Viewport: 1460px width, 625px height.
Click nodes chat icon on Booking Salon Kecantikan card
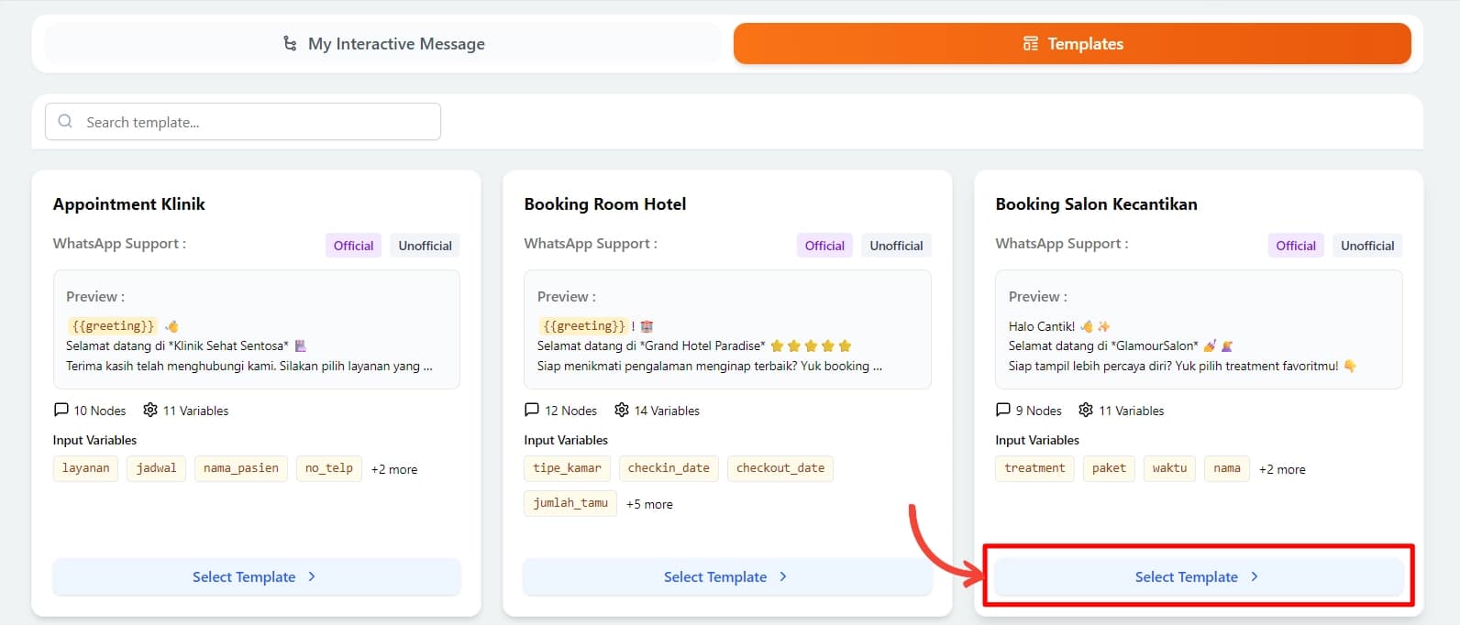coord(1003,410)
